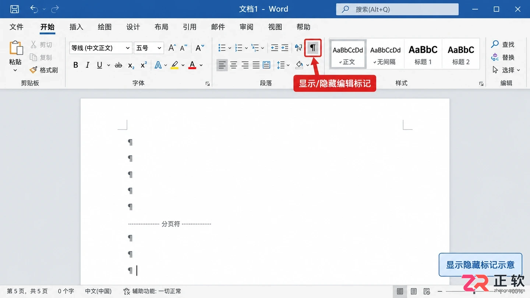Viewport: 530px width, 298px height.
Task: Open the font group dialog launcher
Action: tap(208, 84)
